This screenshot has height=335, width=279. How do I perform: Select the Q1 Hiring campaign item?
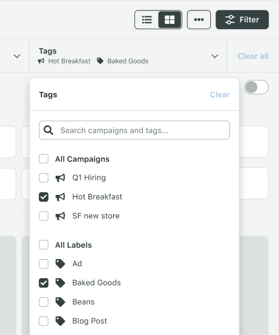point(89,178)
